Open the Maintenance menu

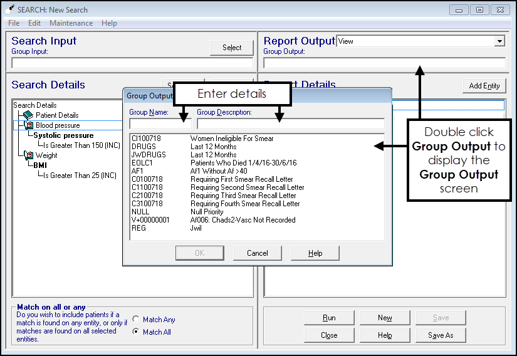tap(71, 23)
